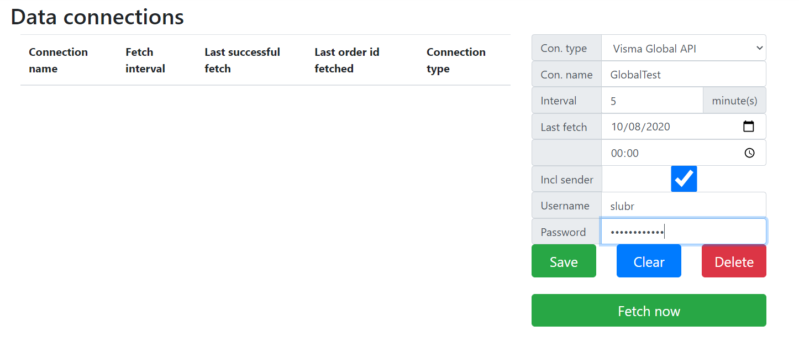
Task: Click the Data connections page heading
Action: point(97,17)
